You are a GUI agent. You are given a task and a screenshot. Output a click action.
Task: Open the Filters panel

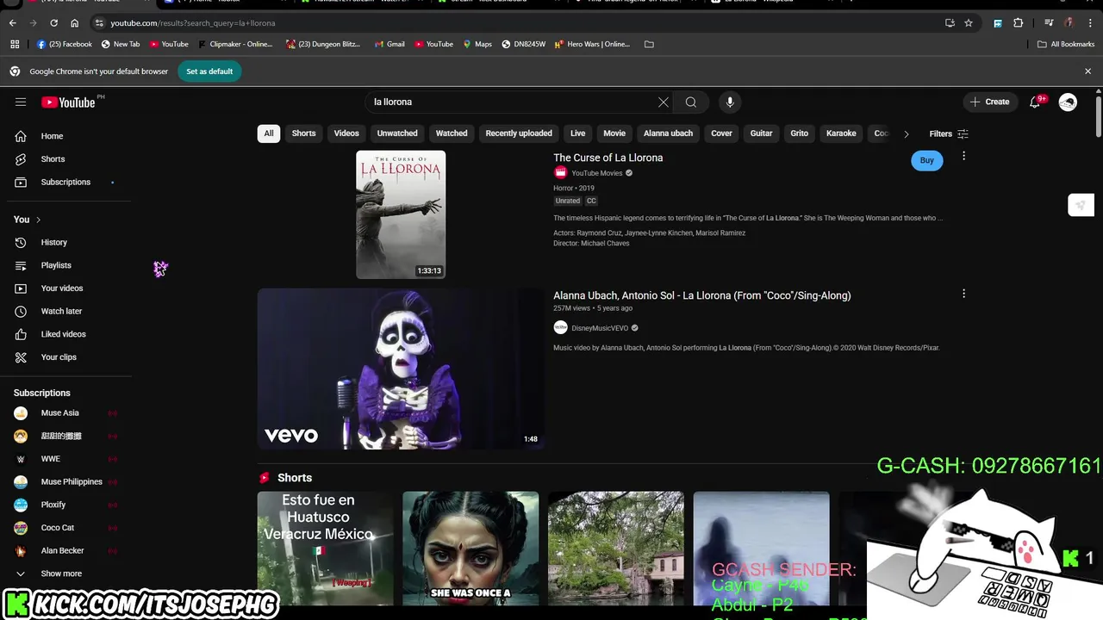click(949, 133)
